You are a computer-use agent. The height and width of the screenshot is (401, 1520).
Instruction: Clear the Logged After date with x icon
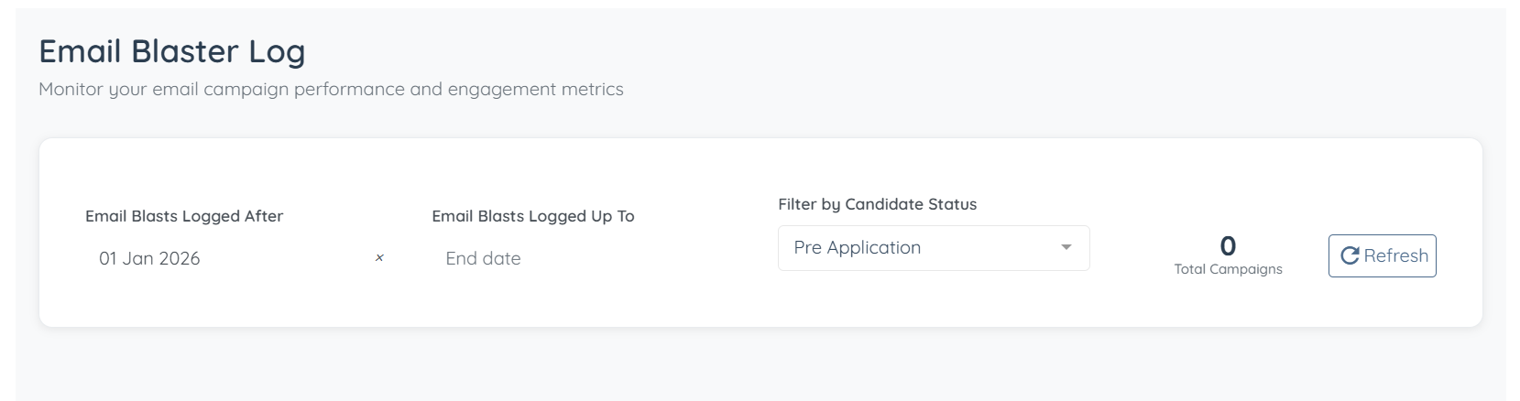pyautogui.click(x=379, y=258)
